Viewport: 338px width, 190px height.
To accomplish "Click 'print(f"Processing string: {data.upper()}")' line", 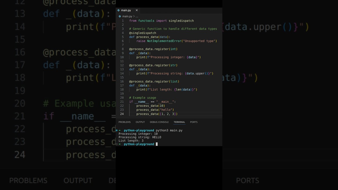I will 175,73.
